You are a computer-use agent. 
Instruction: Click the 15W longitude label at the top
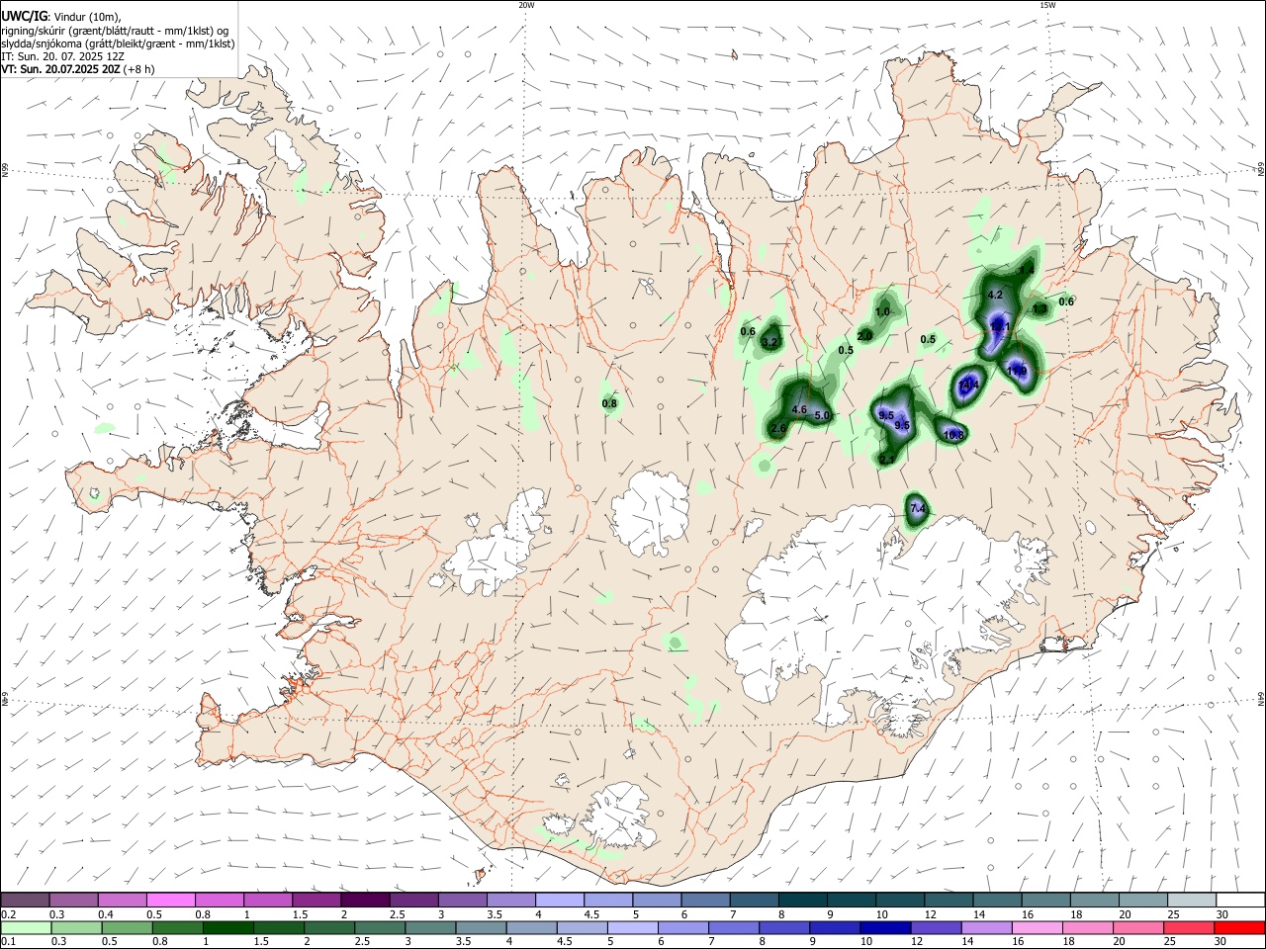[1047, 5]
